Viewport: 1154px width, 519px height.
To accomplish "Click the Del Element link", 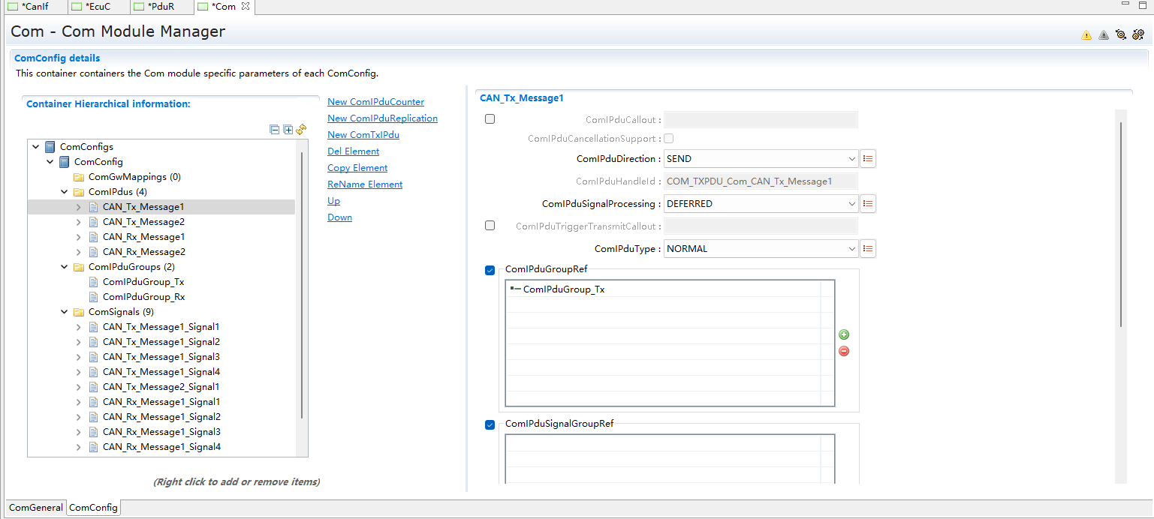I will (x=353, y=151).
